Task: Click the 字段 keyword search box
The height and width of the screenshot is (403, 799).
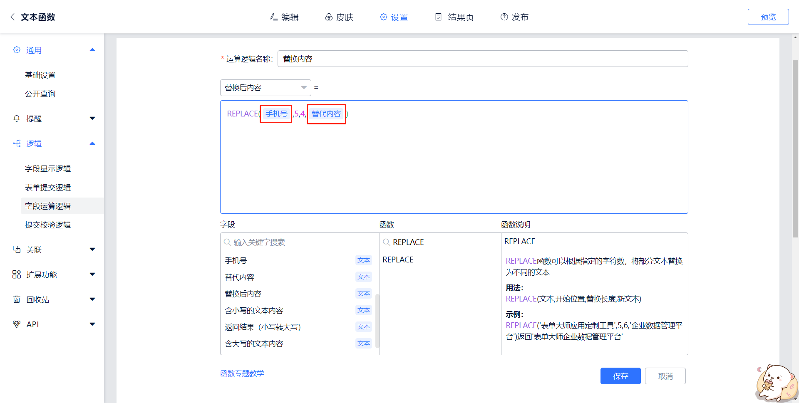Action: point(300,242)
